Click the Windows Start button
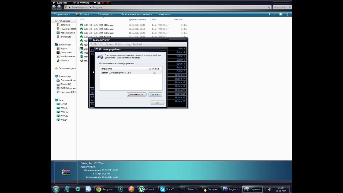 click(x=56, y=189)
